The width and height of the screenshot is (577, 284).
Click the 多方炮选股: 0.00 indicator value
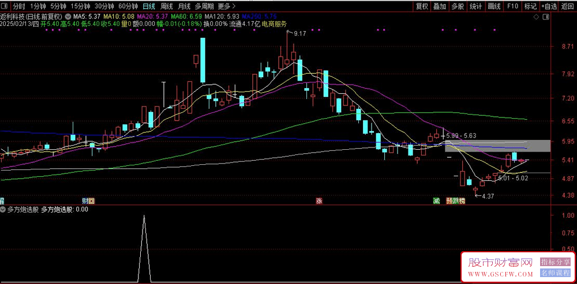coord(65,210)
